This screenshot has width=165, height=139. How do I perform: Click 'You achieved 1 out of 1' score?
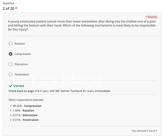click(x=144, y=131)
